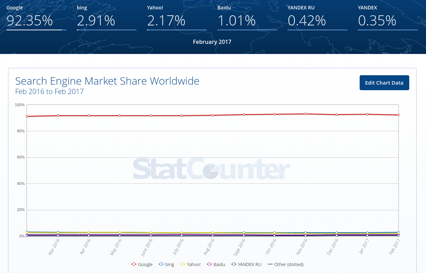Click Google data point at Nov 2016

[306, 114]
